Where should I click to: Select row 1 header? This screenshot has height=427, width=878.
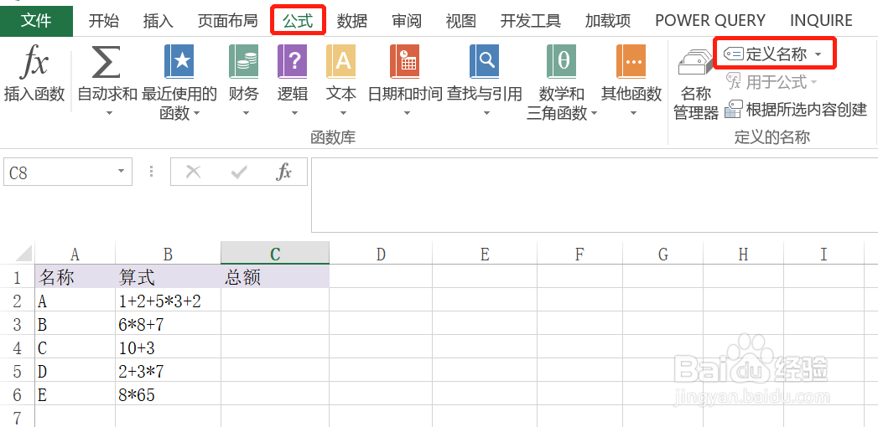tap(17, 277)
